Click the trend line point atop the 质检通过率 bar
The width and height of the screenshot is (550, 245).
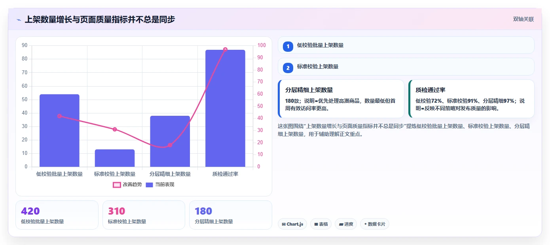click(225, 49)
